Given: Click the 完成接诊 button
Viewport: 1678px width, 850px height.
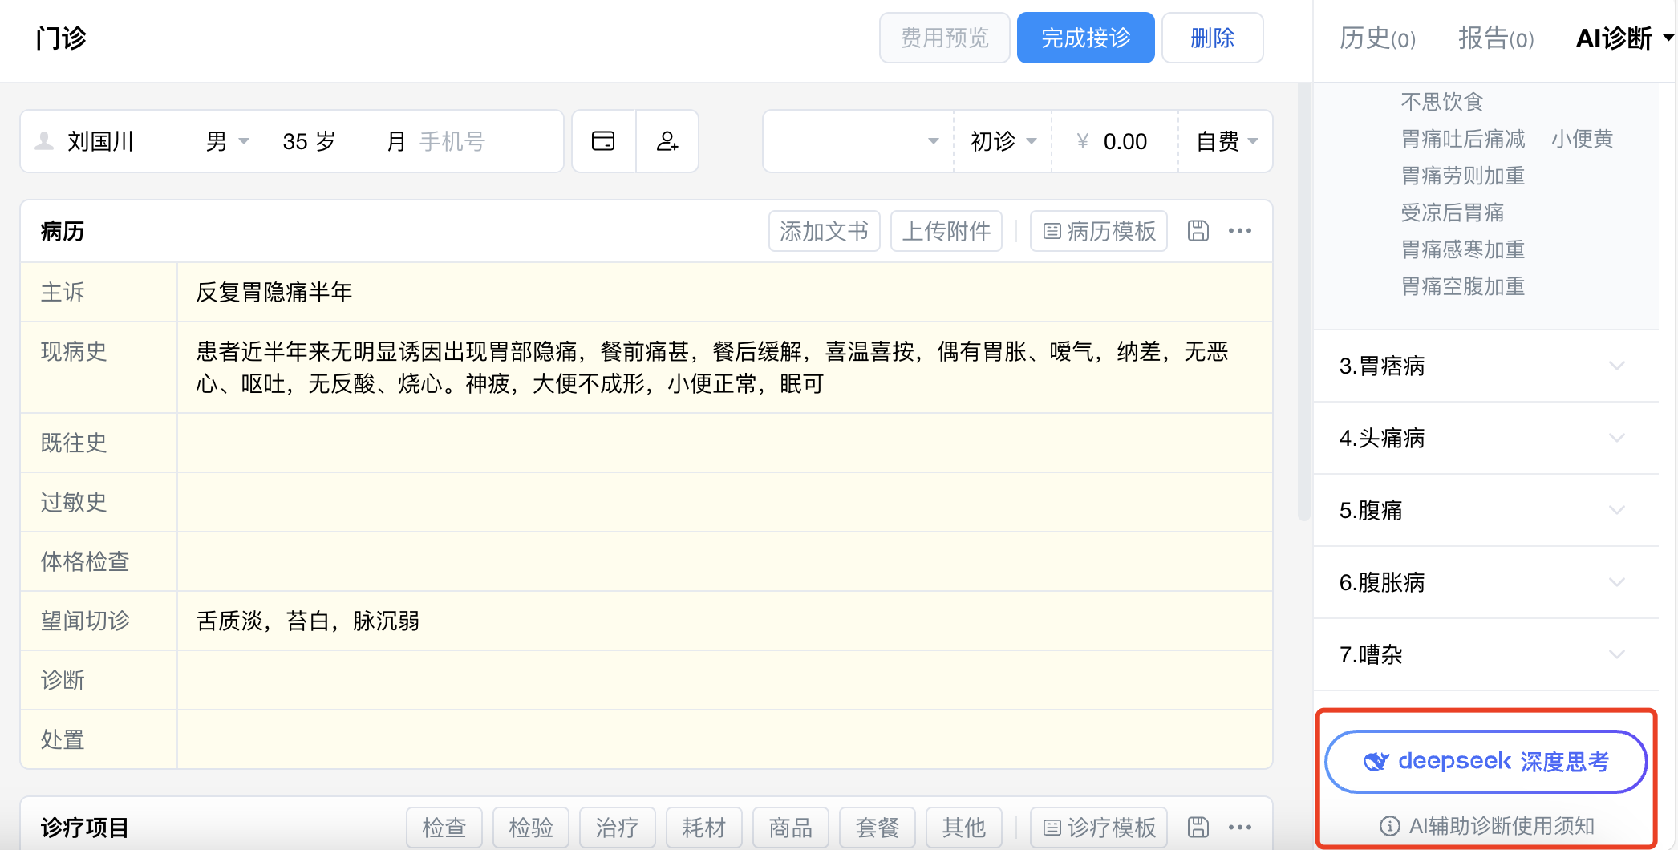Looking at the screenshot, I should [x=1085, y=37].
